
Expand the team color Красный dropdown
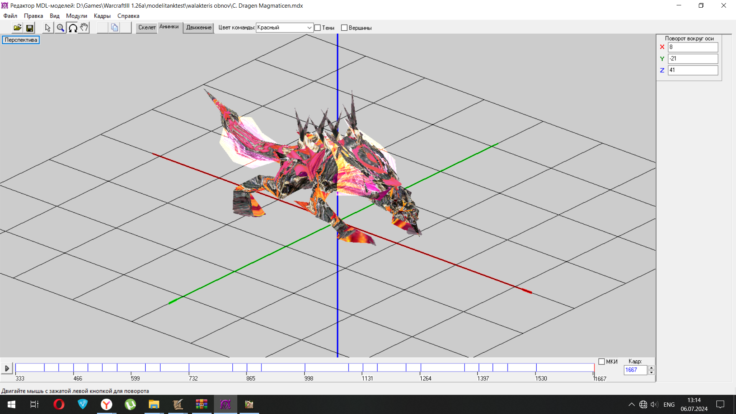(x=309, y=28)
